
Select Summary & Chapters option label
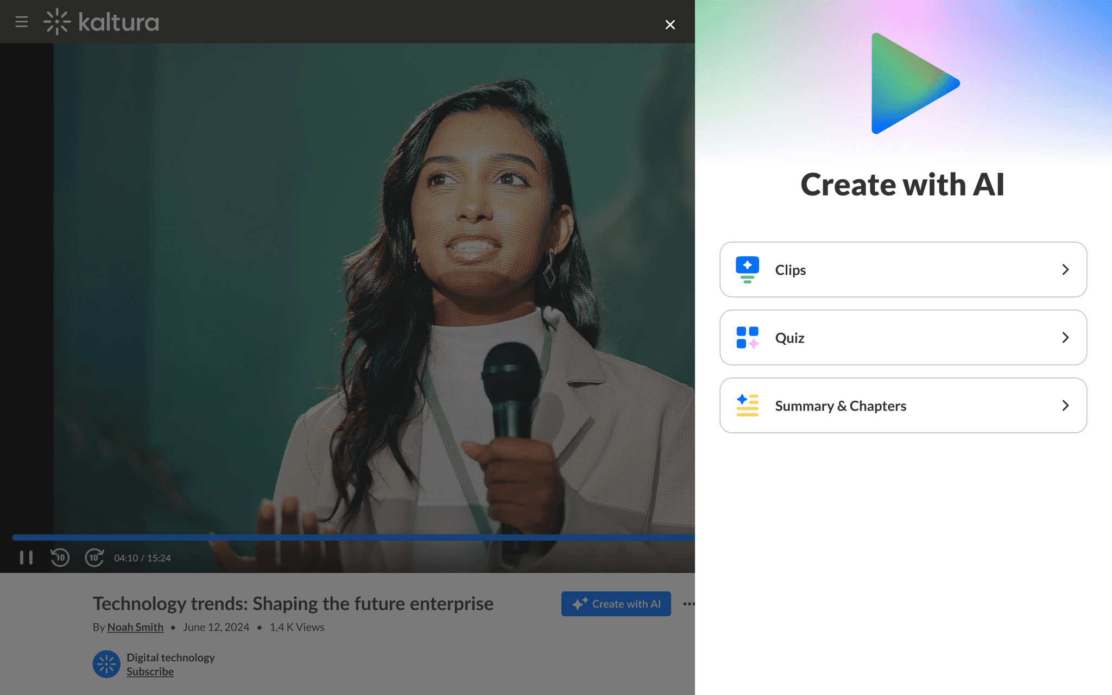tap(840, 406)
